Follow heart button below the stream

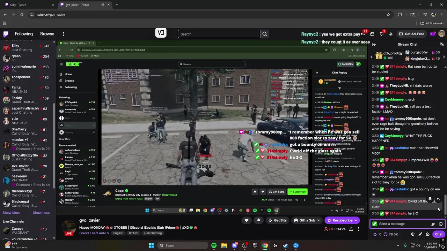coord(247,220)
